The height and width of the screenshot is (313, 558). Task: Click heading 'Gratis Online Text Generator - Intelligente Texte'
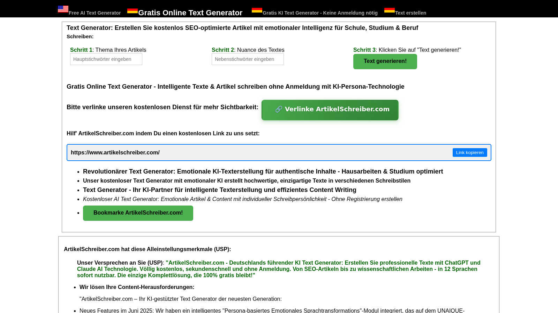point(235,87)
